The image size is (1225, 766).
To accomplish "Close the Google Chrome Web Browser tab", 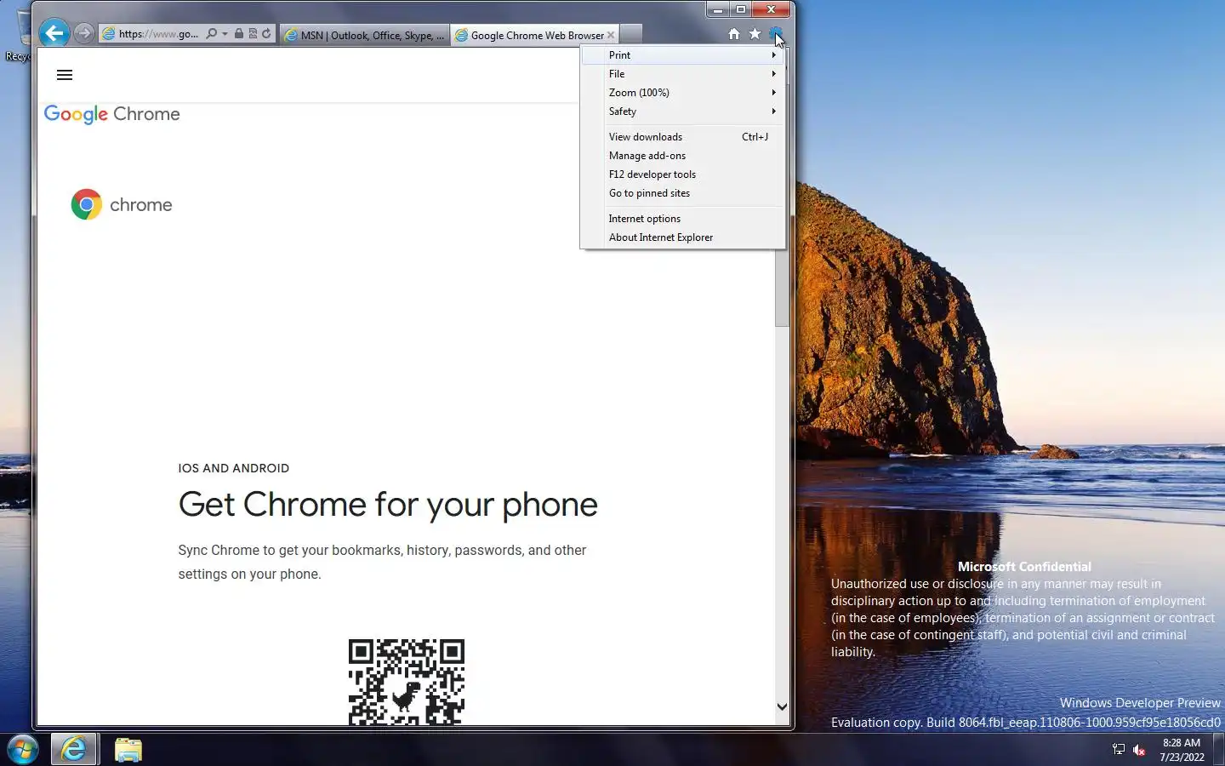I will pos(611,35).
